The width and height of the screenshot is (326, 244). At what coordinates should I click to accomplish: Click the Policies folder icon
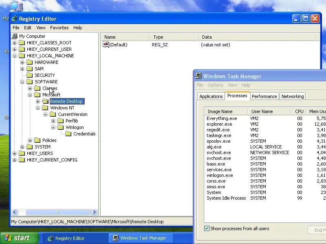[37, 140]
